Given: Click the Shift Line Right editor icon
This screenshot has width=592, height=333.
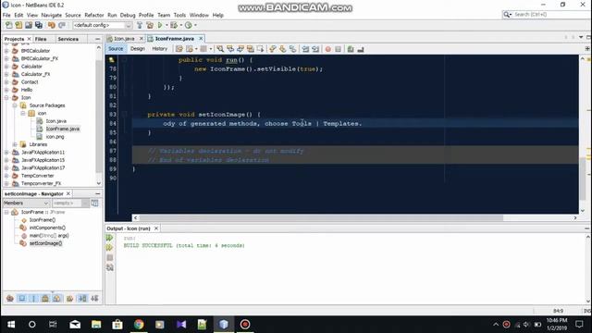Looking at the screenshot, I should point(315,49).
